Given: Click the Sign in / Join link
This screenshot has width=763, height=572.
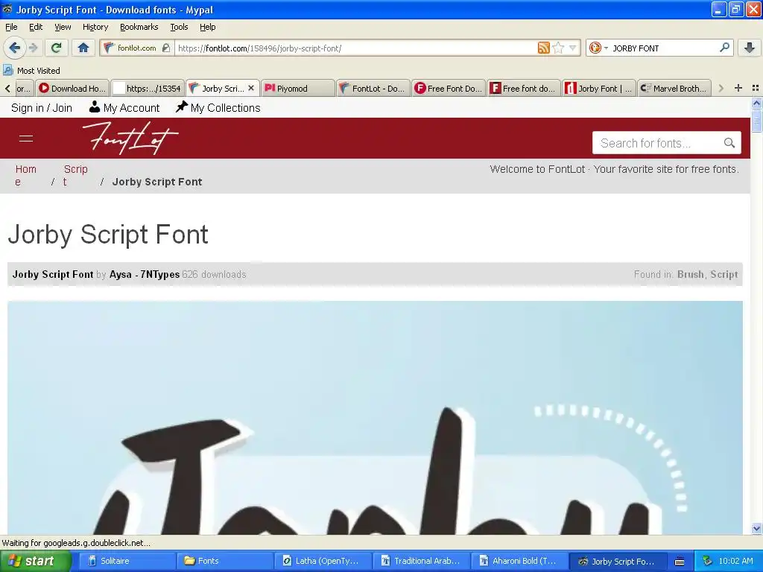Looking at the screenshot, I should coord(42,108).
